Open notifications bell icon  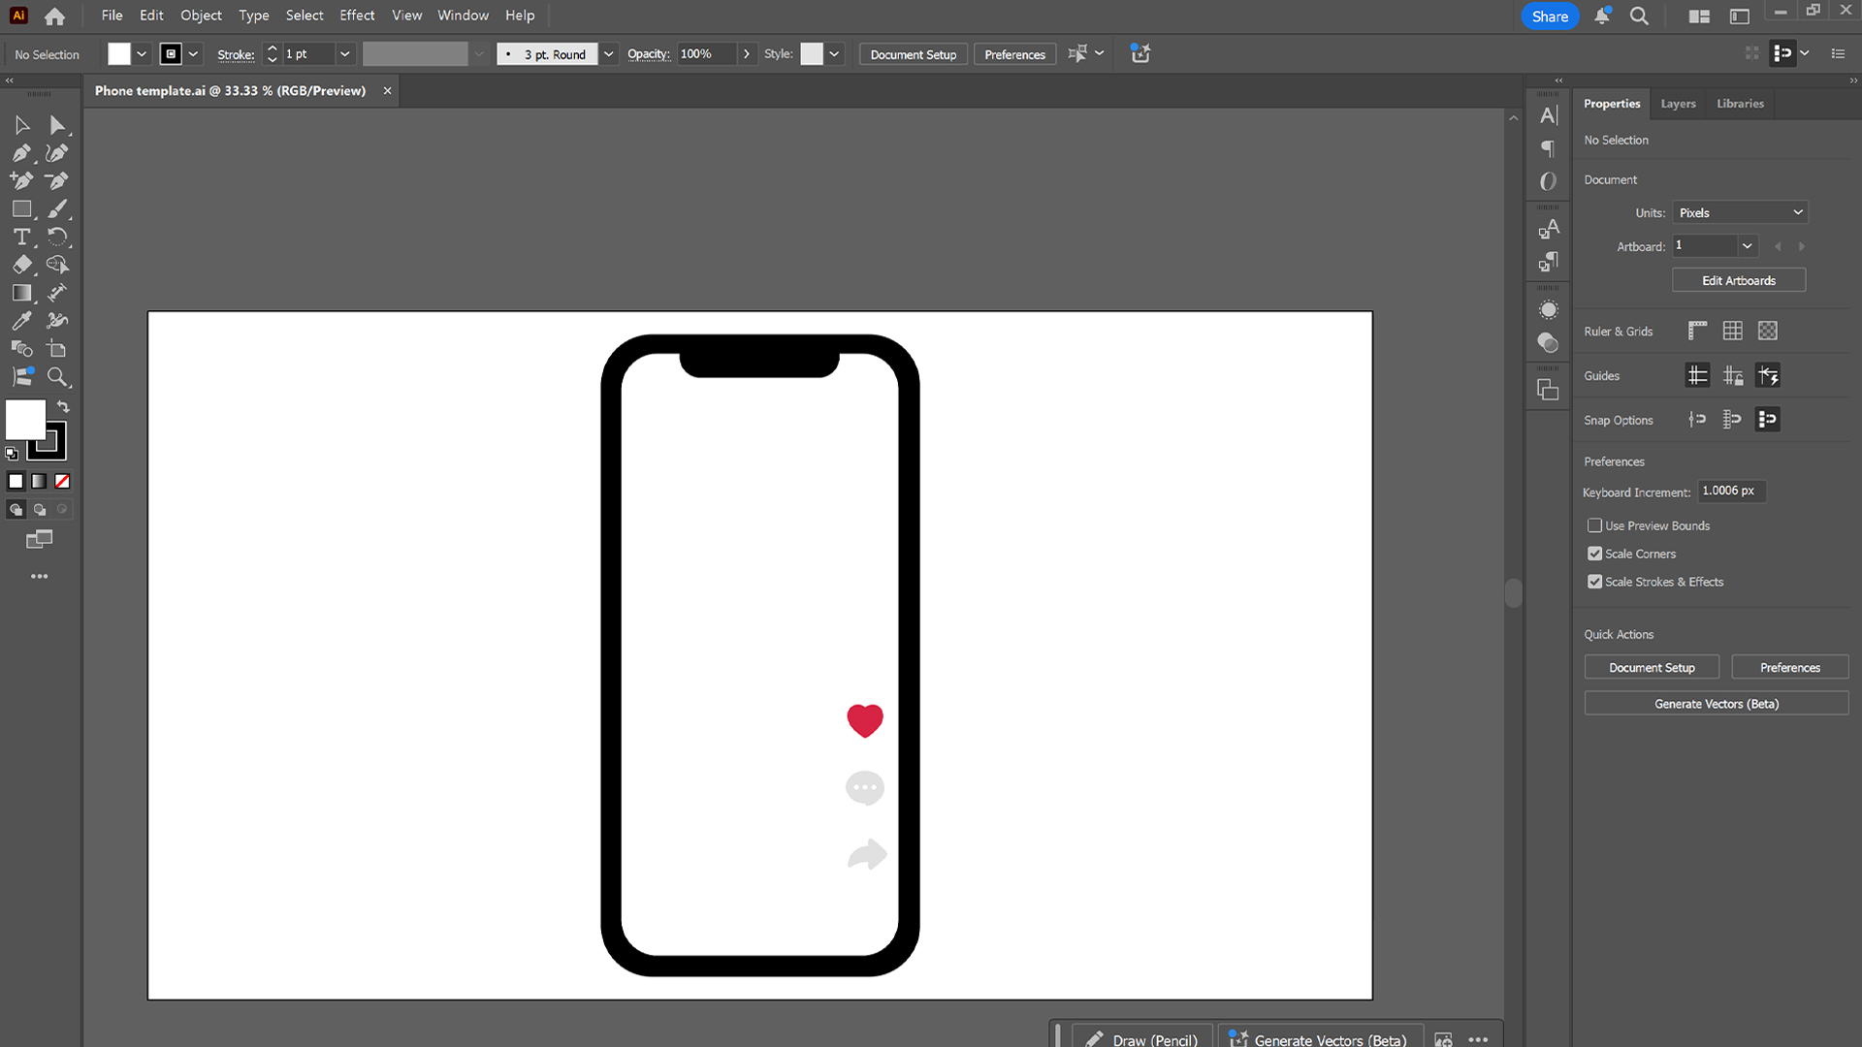click(x=1602, y=16)
